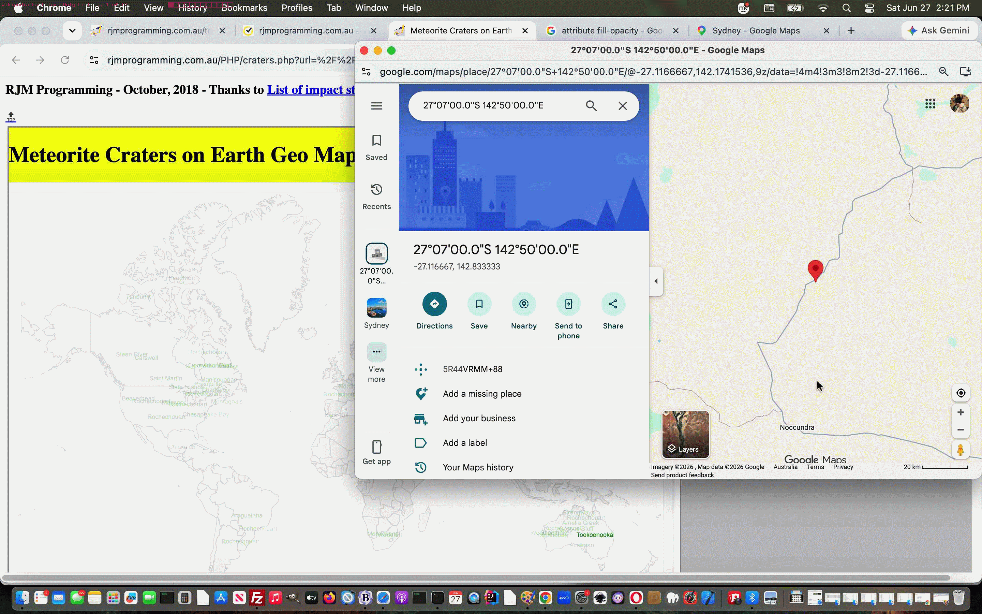
Task: Click the map scale 20 km control
Action: tap(936, 467)
